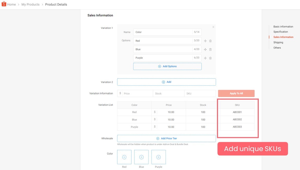Viewport: 300px width, 170px height.
Task: Edit price for Blue variation
Action: (x=169, y=120)
